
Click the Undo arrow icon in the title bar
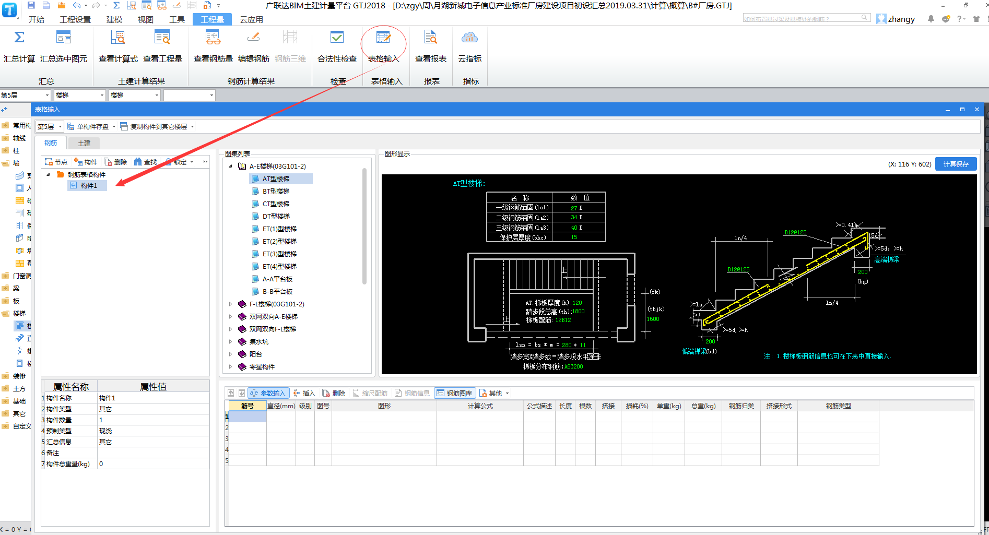point(77,5)
